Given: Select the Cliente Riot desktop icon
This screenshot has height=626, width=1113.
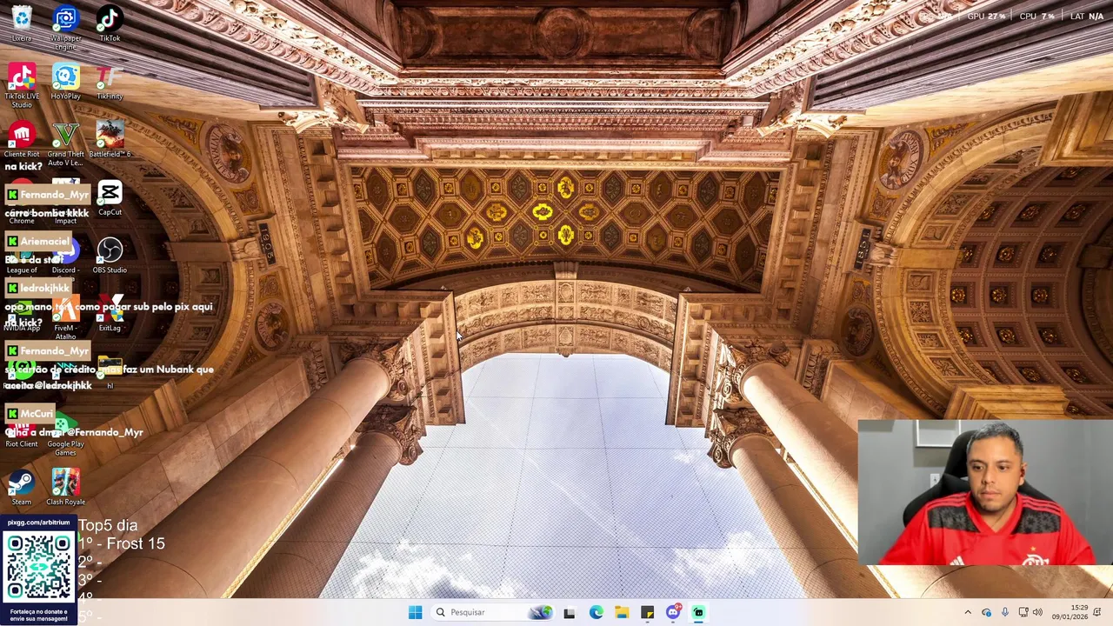Looking at the screenshot, I should [22, 139].
